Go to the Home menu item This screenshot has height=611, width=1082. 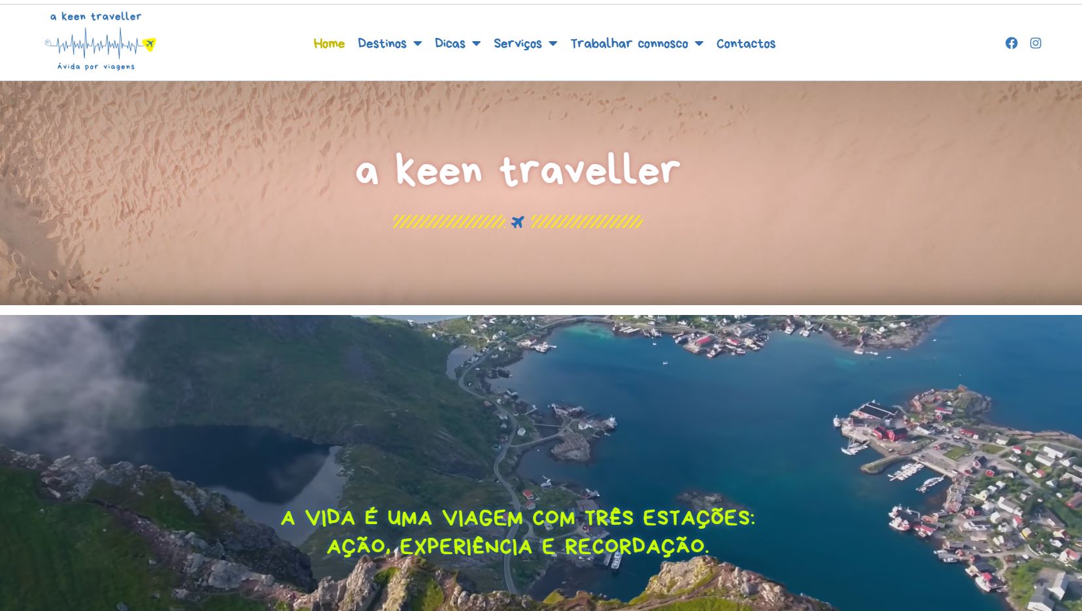pyautogui.click(x=329, y=44)
